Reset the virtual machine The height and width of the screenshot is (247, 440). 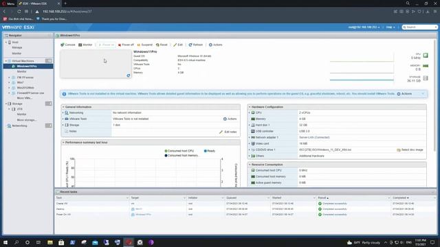162,45
